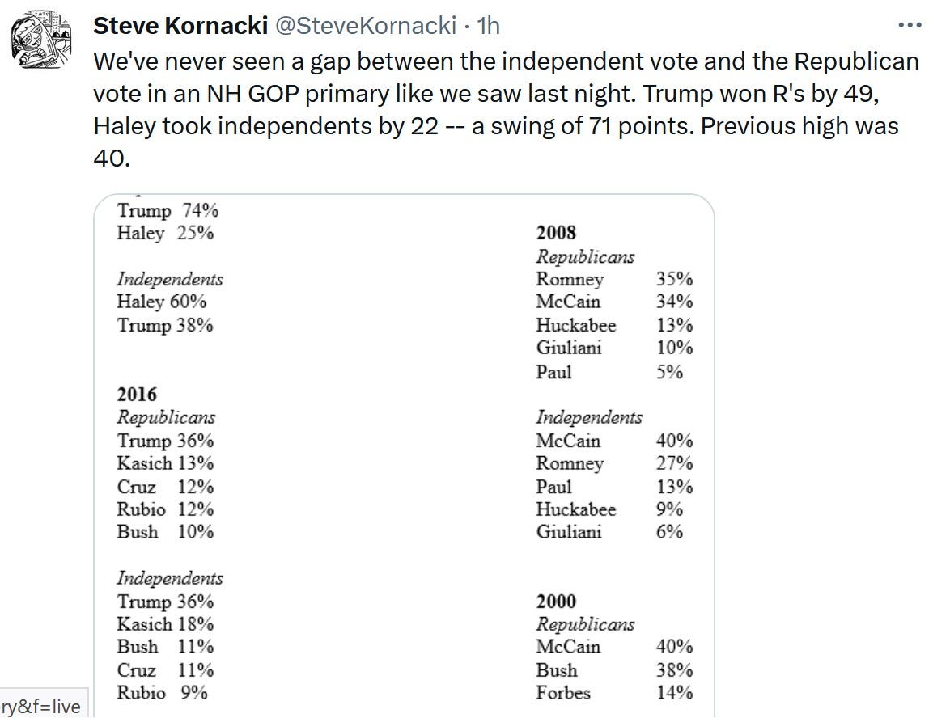
Task: Click the 'Rubio 9%' line in the image
Action: point(163,693)
